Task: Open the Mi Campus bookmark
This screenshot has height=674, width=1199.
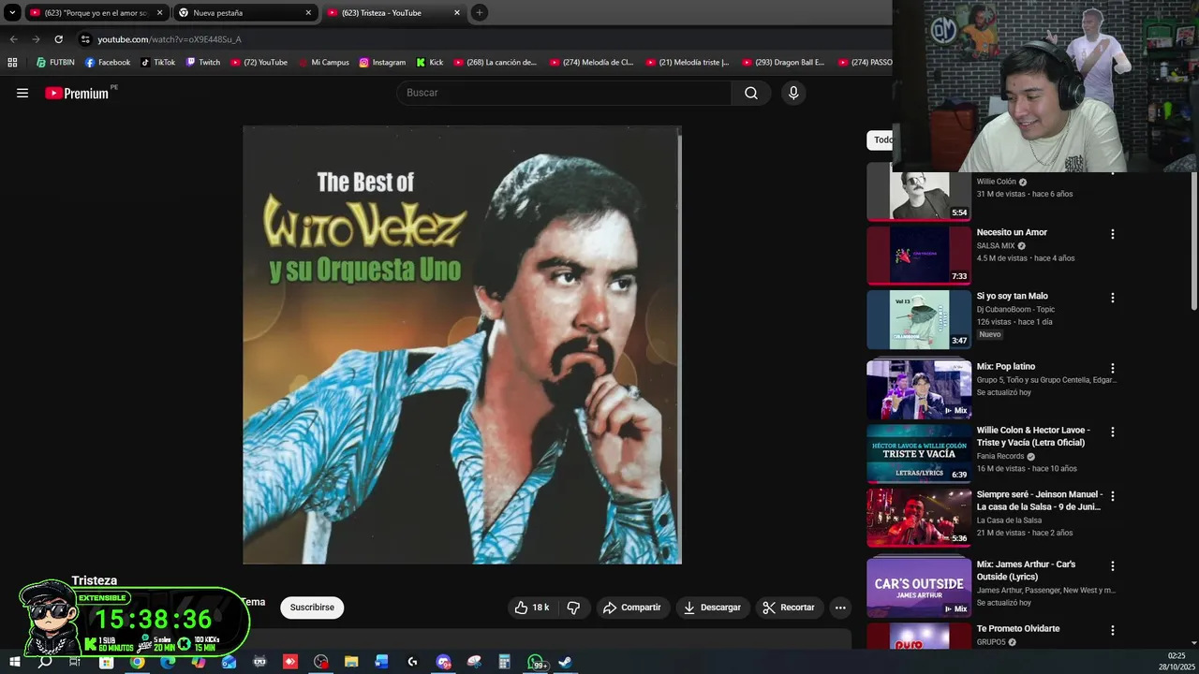Action: point(323,63)
